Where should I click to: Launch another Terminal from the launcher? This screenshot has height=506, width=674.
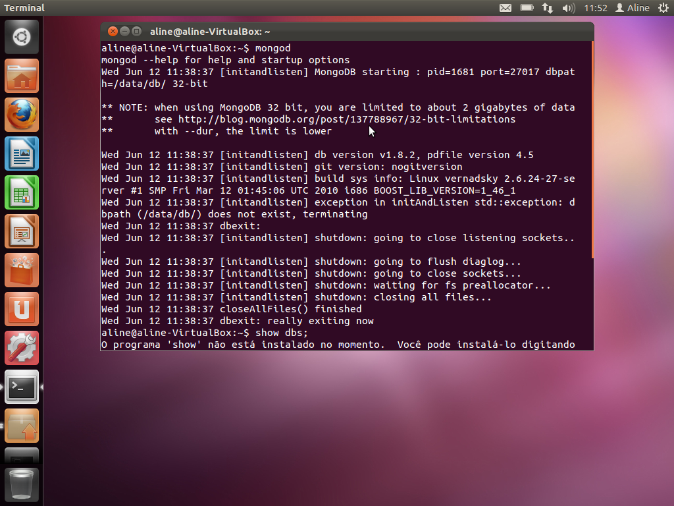pos(22,387)
